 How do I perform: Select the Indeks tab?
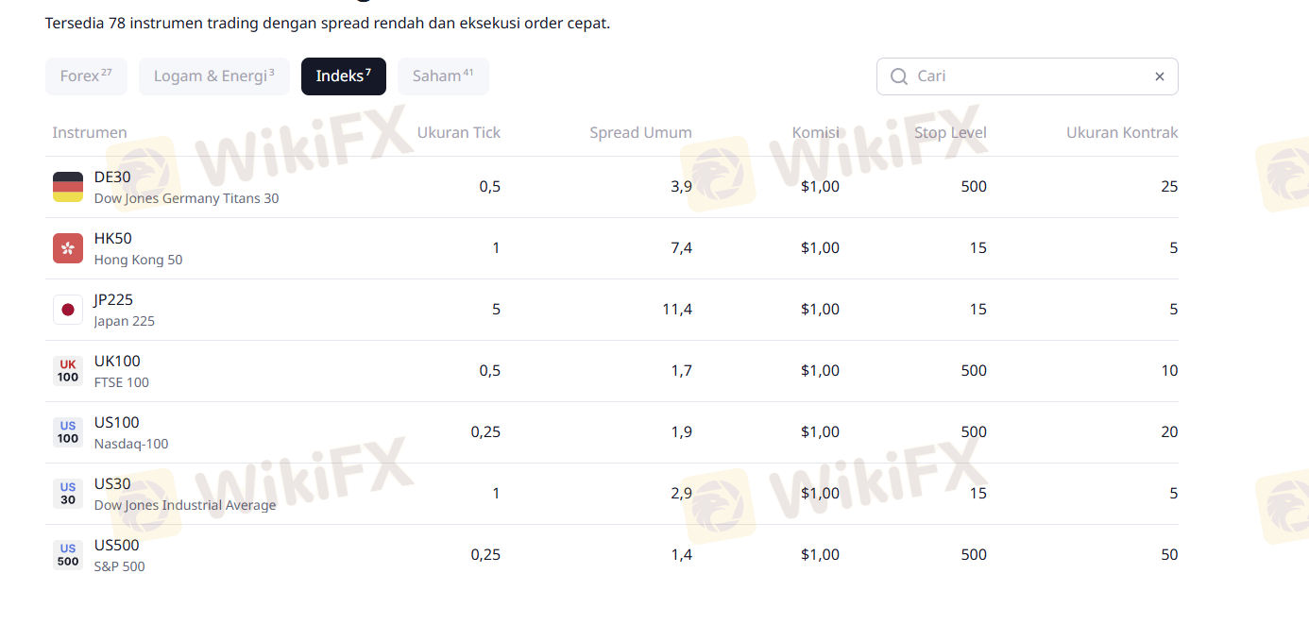coord(344,76)
